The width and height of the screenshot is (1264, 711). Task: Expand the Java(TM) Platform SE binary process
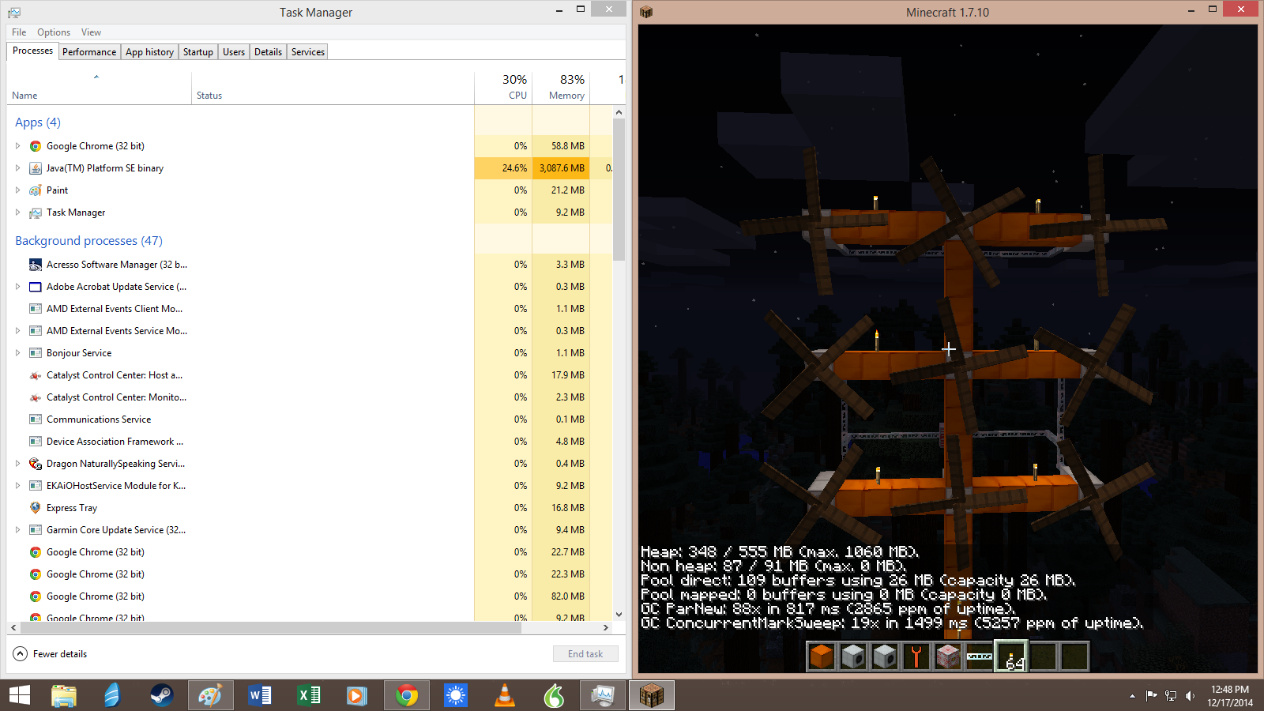click(x=17, y=168)
